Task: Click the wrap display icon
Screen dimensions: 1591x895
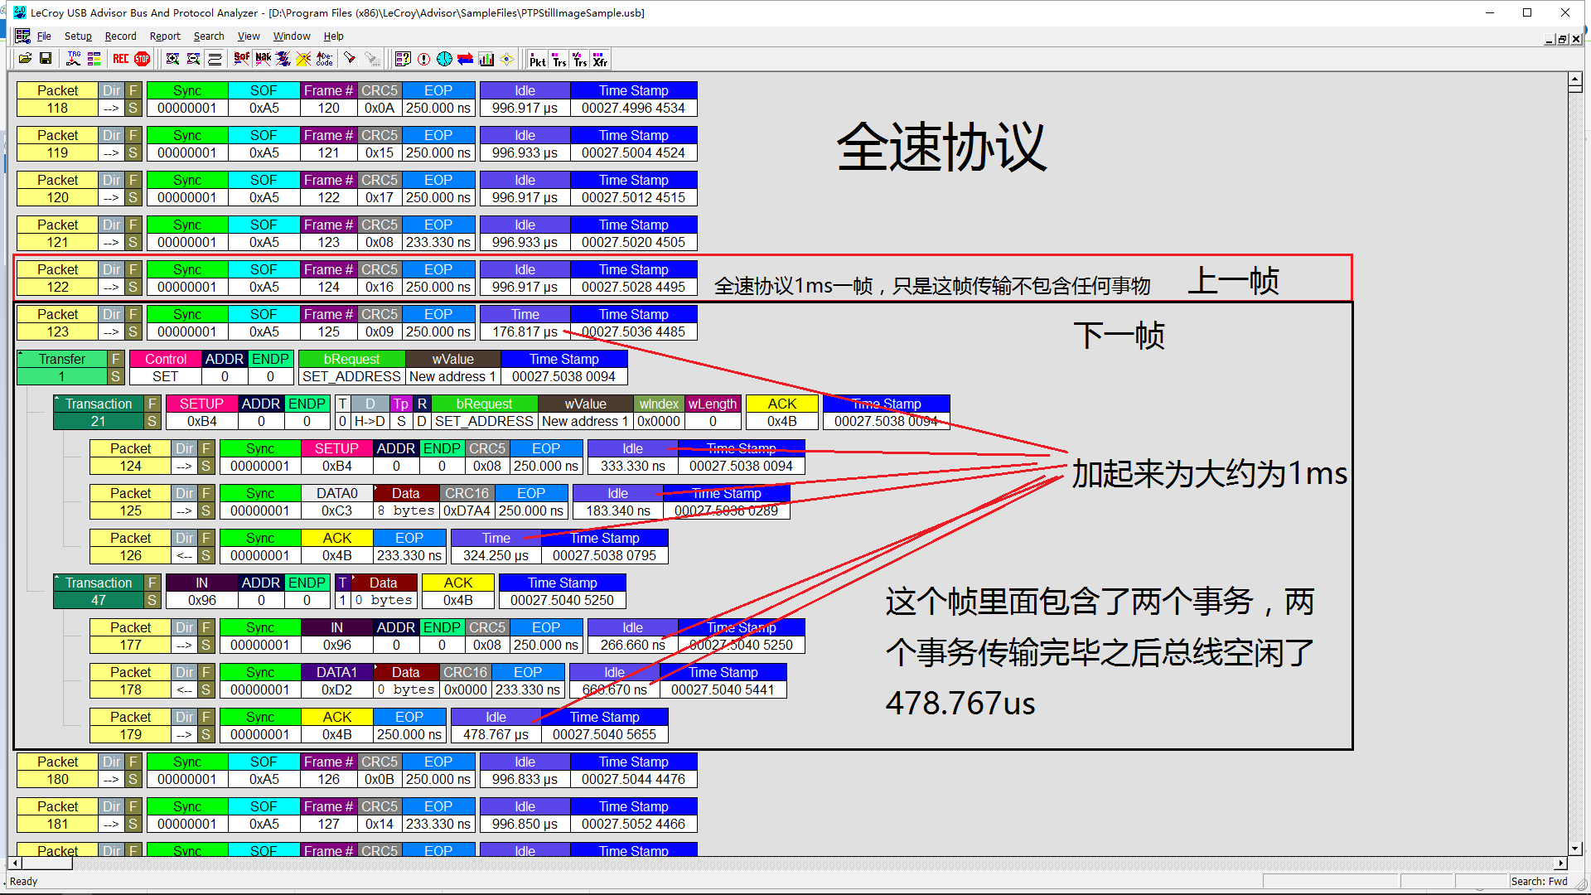Action: click(x=214, y=58)
